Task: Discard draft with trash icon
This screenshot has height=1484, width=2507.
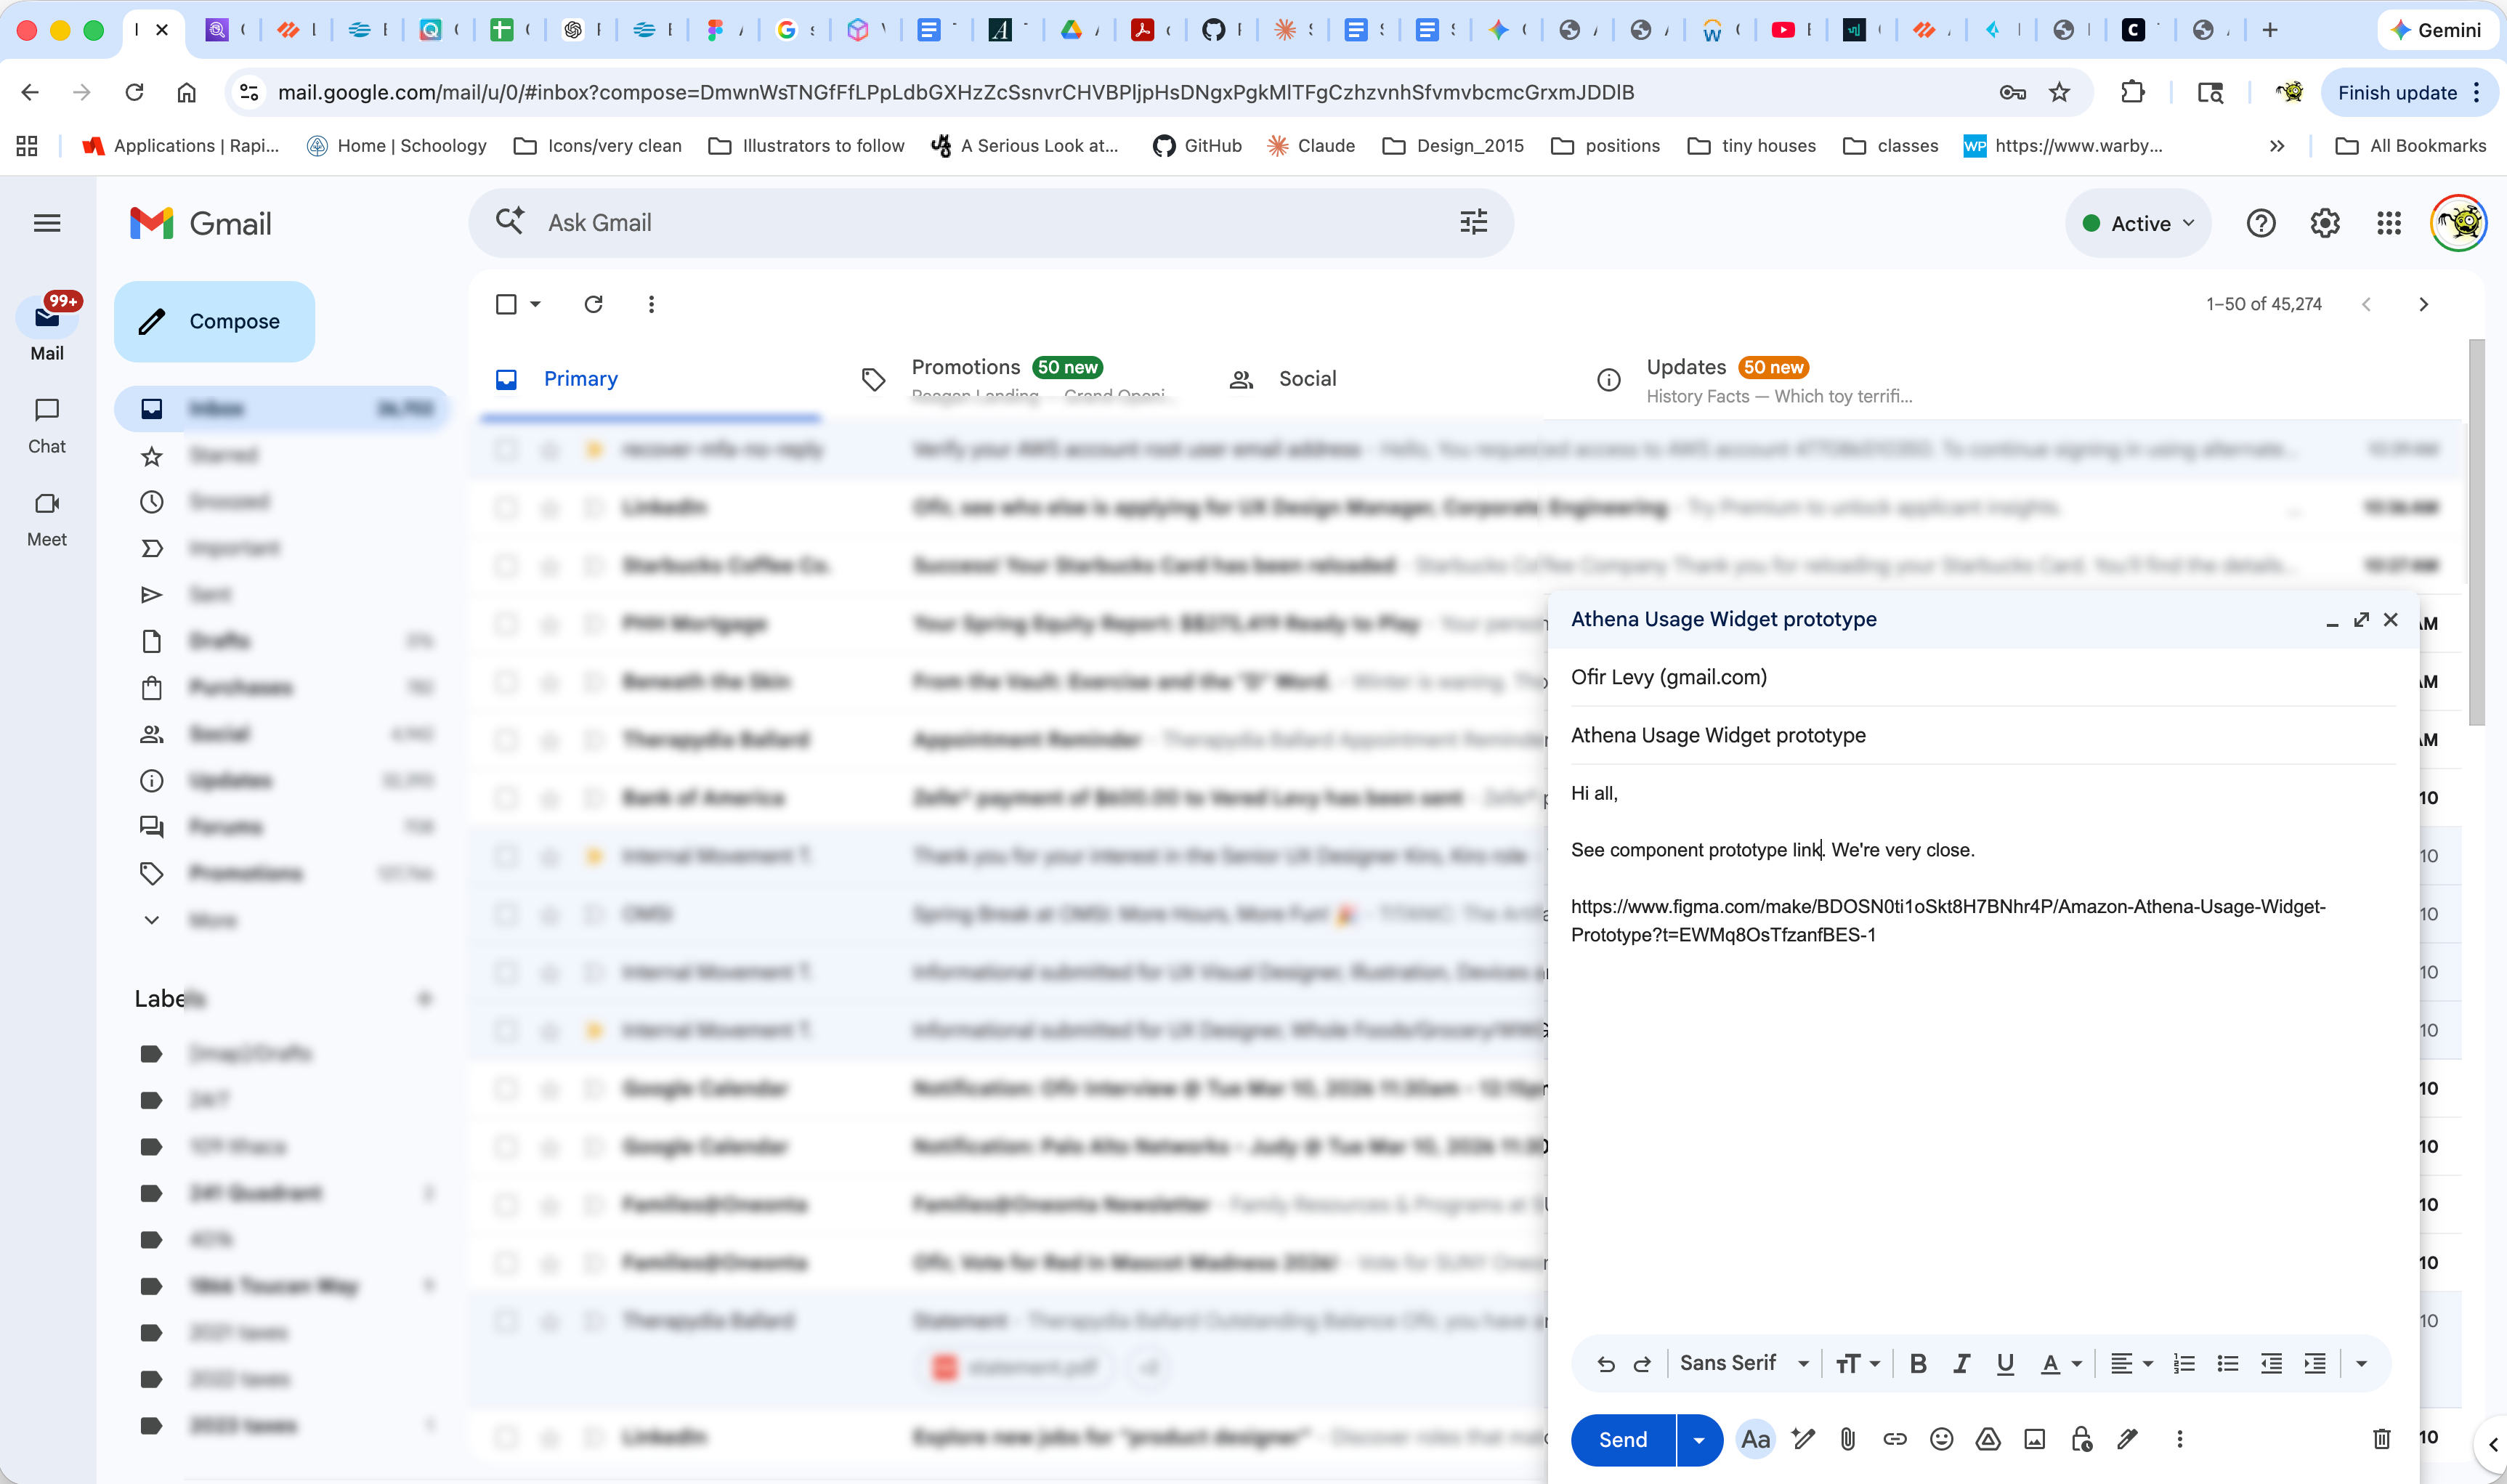Action: [x=2381, y=1439]
